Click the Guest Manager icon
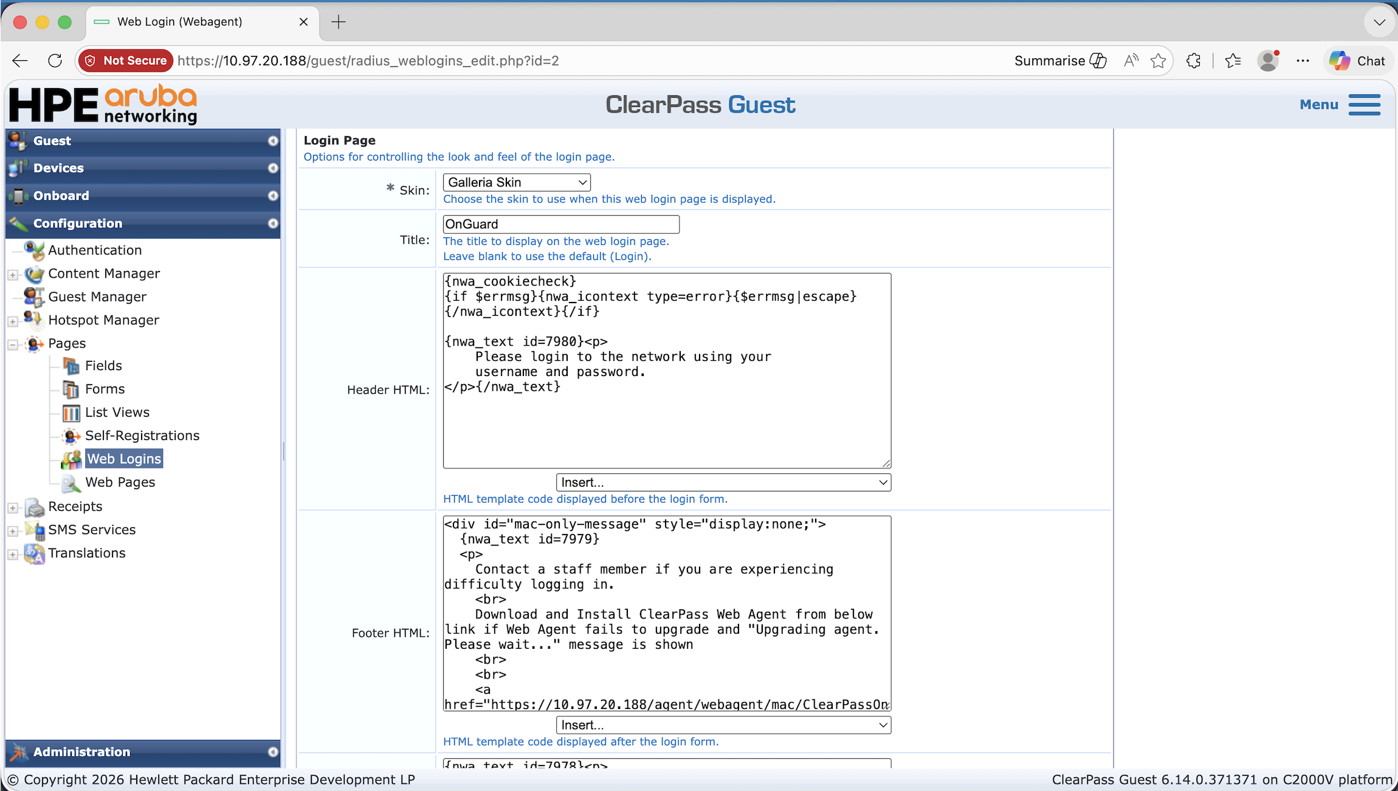1398x791 pixels. coord(34,296)
